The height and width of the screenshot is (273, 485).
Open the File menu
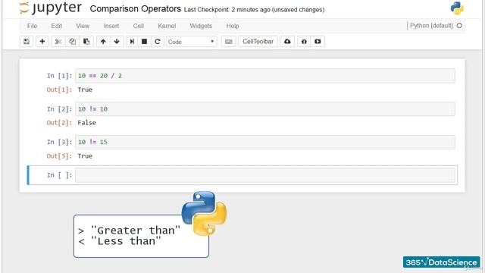tap(32, 26)
